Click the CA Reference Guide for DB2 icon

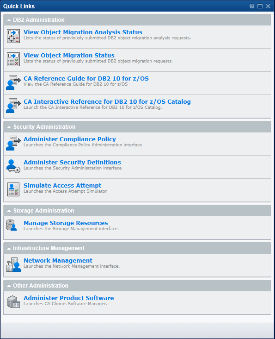click(x=13, y=82)
